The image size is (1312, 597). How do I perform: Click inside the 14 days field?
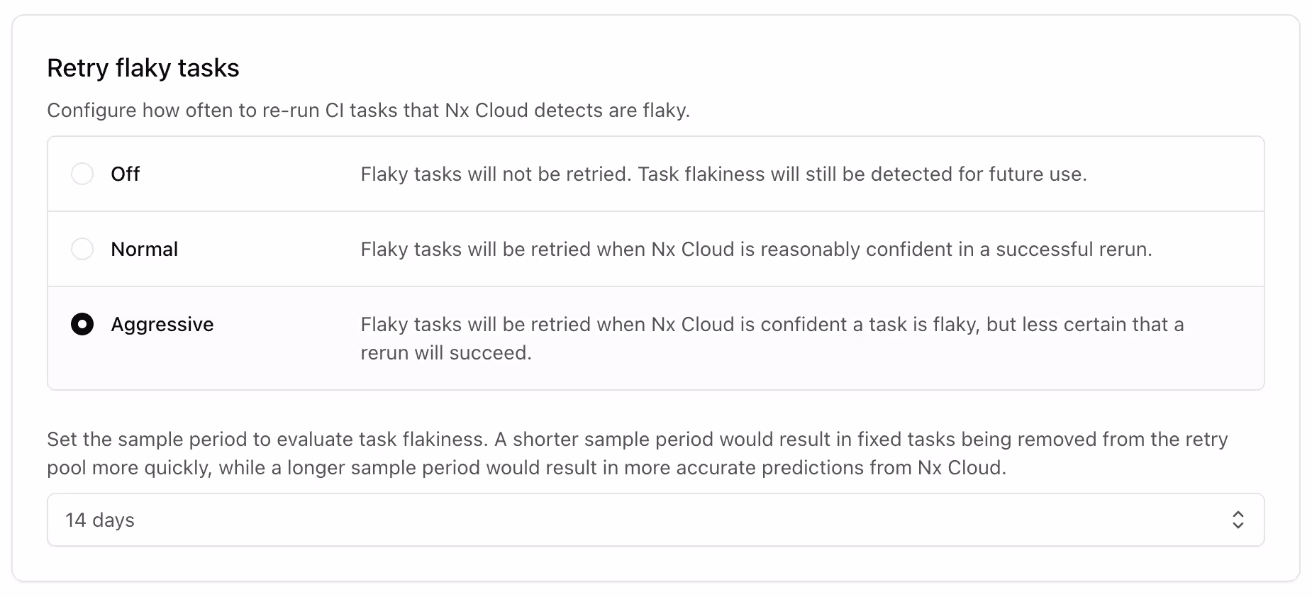point(284,520)
